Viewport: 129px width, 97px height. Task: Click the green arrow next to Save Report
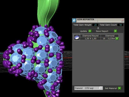[x=116, y=31]
